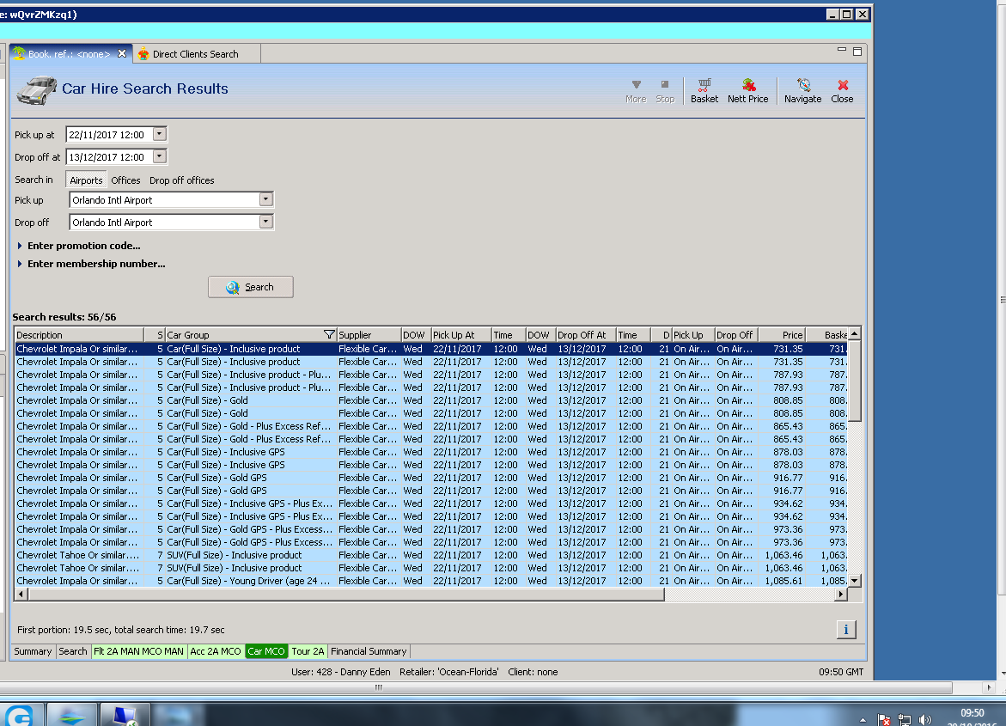Switch to Search bottom tab

pos(72,651)
